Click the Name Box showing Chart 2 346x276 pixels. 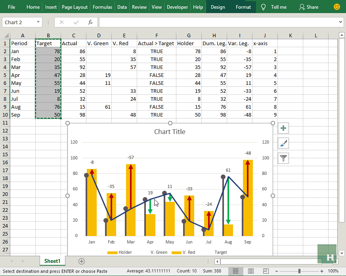(x=19, y=22)
